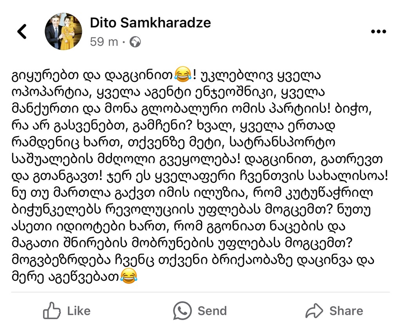Open the three-dot post options menu
Screen dimensions: 401x327
[x=378, y=32]
